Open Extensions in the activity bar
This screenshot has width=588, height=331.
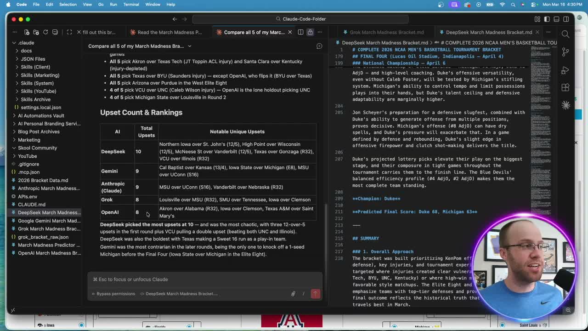[x=565, y=87]
